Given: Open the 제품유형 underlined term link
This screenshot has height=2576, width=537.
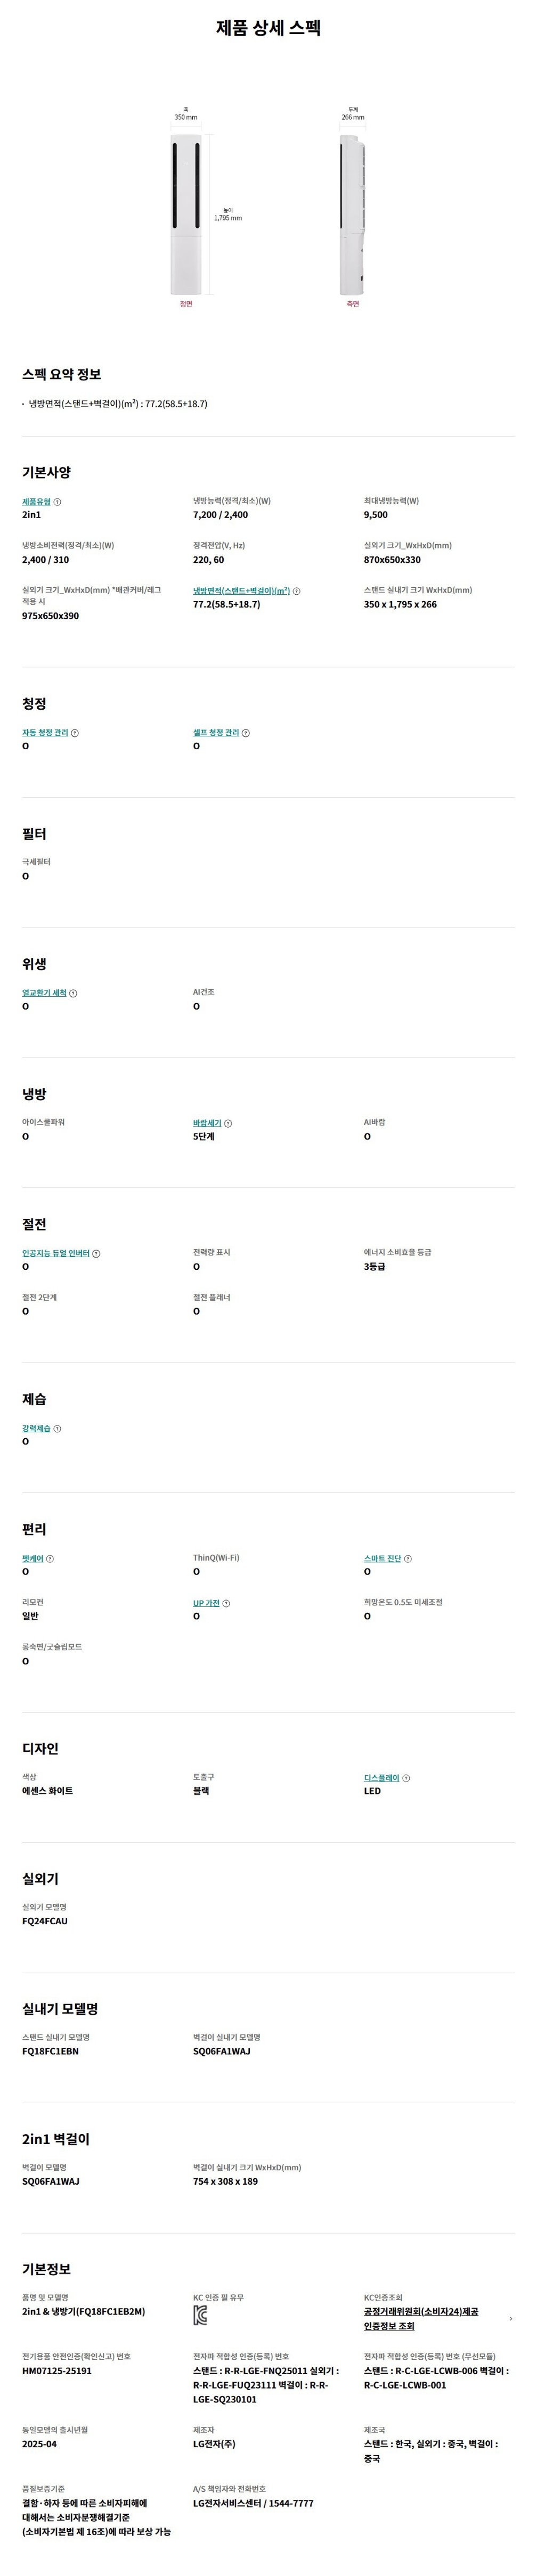Looking at the screenshot, I should 36,502.
